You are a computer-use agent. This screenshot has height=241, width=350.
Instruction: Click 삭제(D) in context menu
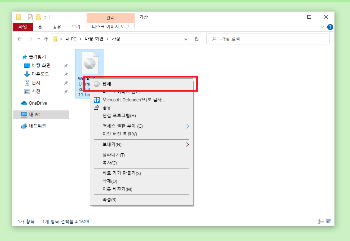click(x=141, y=181)
